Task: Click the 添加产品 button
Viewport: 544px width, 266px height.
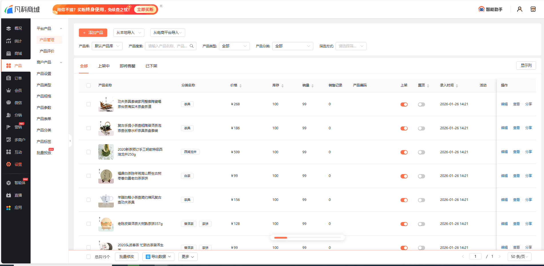Action: pyautogui.click(x=93, y=33)
